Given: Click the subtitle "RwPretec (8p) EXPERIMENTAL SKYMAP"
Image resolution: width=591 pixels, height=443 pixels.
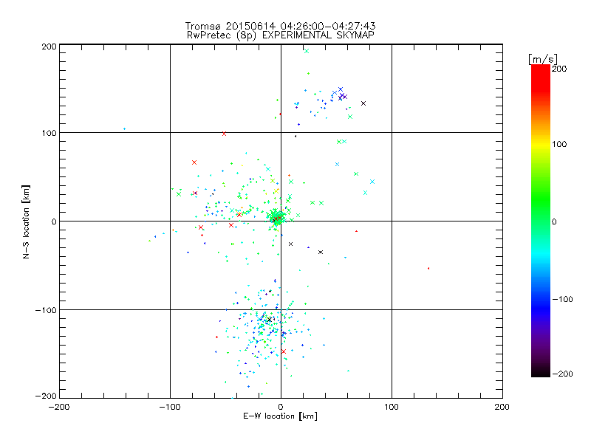Looking at the screenshot, I should [281, 35].
